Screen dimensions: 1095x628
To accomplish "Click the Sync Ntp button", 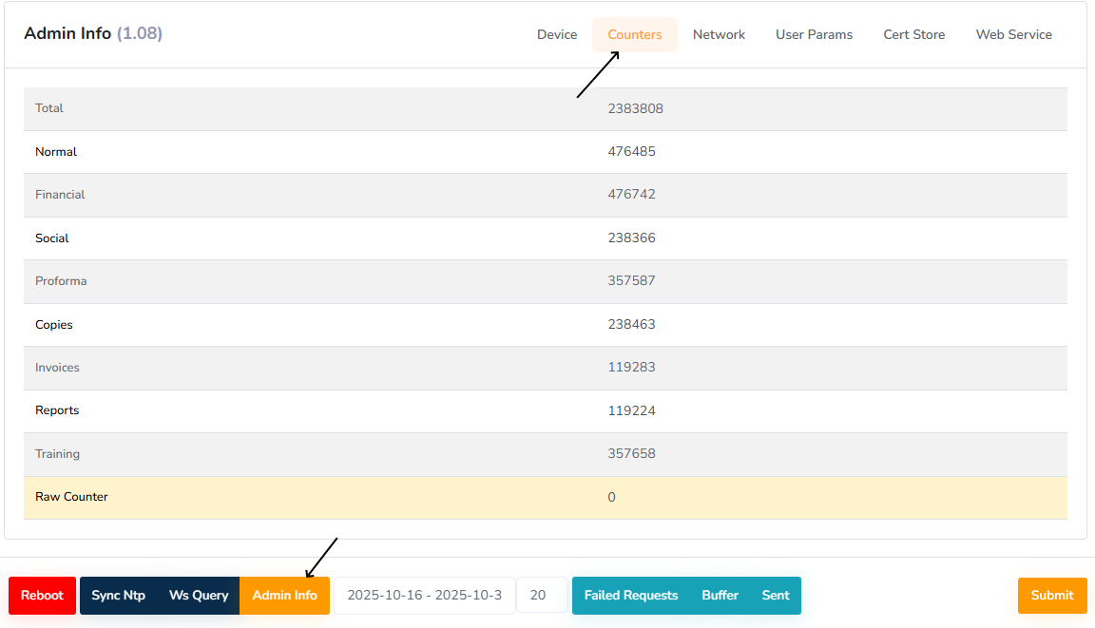I will (118, 596).
